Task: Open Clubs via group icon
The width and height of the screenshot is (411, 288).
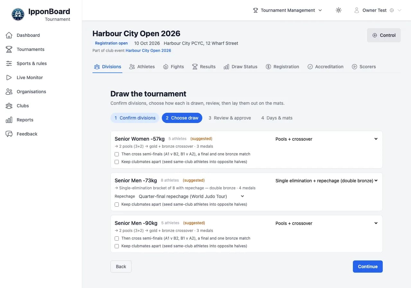Action: pyautogui.click(x=9, y=106)
